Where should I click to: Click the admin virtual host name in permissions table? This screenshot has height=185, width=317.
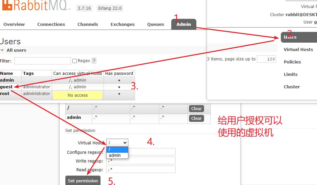[74, 117]
